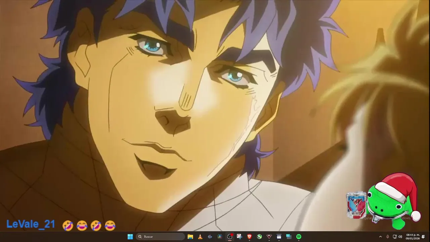The width and height of the screenshot is (430, 242).
Task: Open the Windows Start menu
Action: click(130, 237)
